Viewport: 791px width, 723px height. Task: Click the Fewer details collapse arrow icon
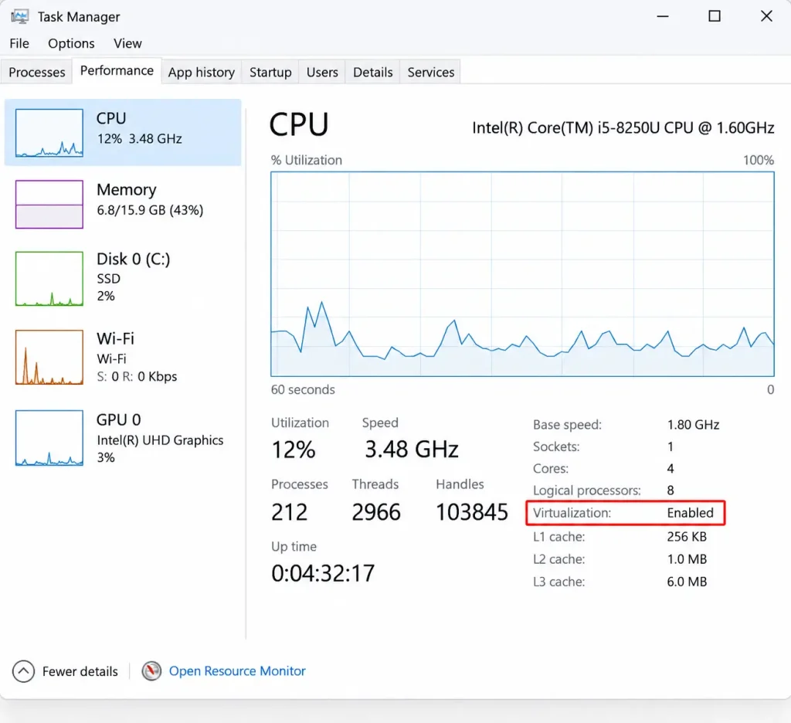click(x=23, y=671)
